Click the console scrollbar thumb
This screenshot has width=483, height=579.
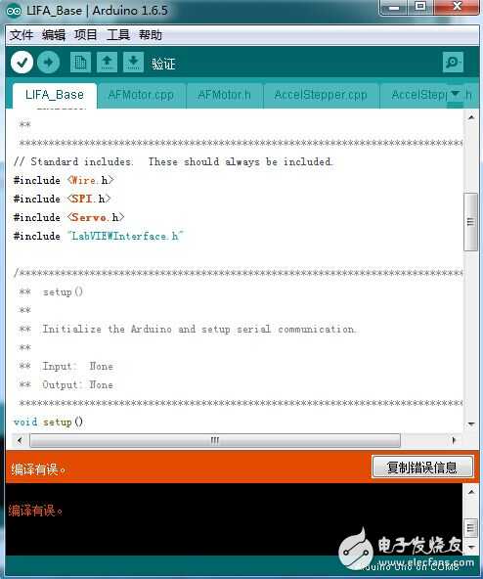471,528
